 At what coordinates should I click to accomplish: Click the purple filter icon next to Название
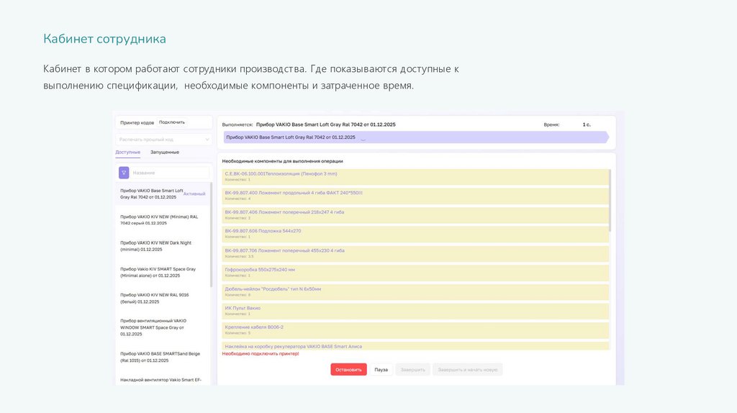coord(124,173)
